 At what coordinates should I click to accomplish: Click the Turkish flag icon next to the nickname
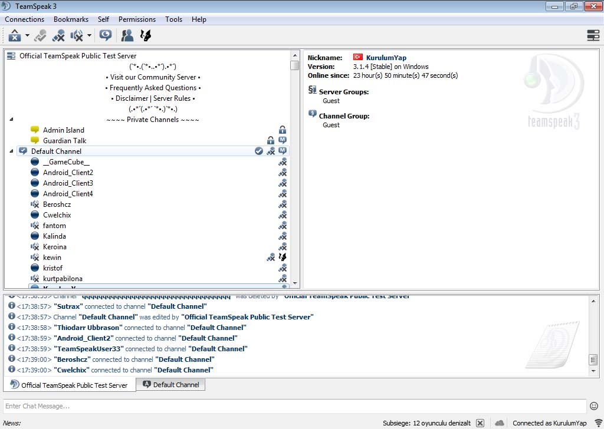(x=358, y=57)
